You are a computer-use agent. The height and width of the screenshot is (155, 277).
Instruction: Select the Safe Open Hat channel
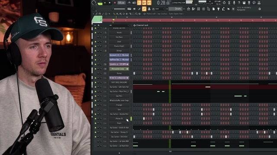(x=119, y=87)
